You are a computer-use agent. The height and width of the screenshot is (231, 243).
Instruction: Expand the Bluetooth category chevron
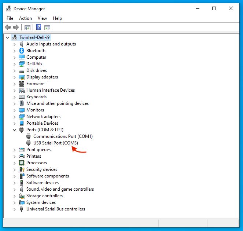[x=14, y=51]
